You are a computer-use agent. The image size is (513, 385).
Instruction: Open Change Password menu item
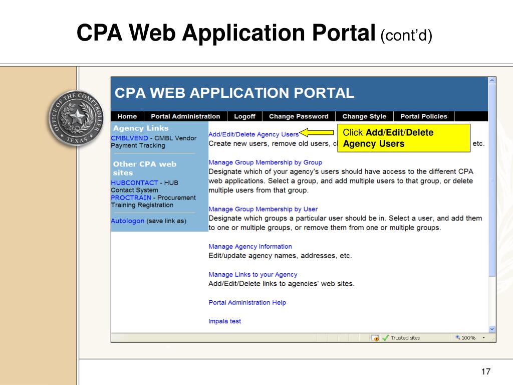[299, 116]
